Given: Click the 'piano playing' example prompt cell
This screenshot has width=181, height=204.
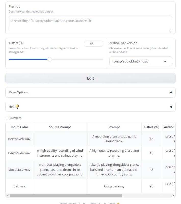Looking at the screenshot, I should pos(114,153).
